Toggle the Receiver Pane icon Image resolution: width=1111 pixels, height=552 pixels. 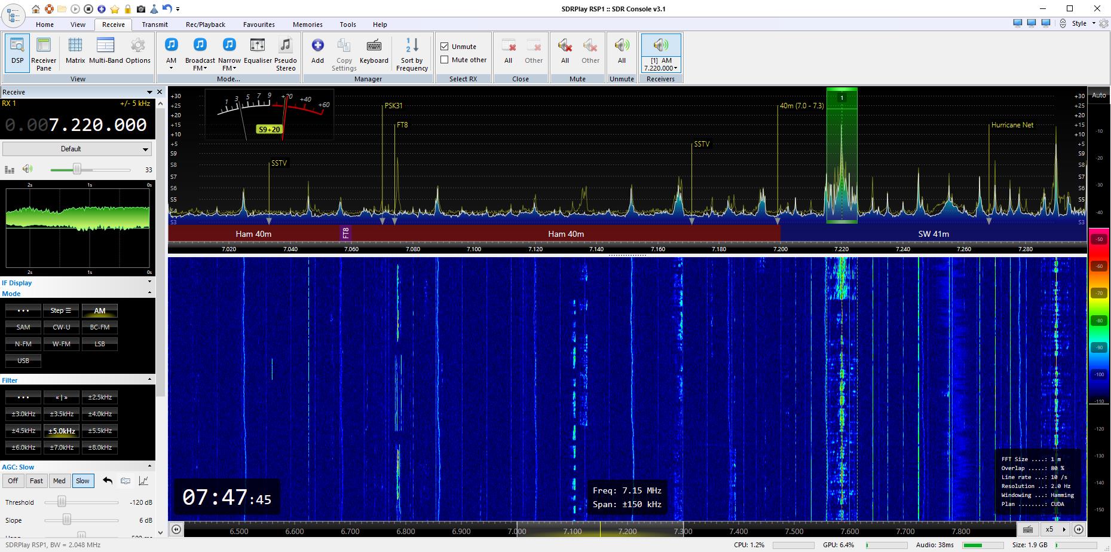point(44,51)
